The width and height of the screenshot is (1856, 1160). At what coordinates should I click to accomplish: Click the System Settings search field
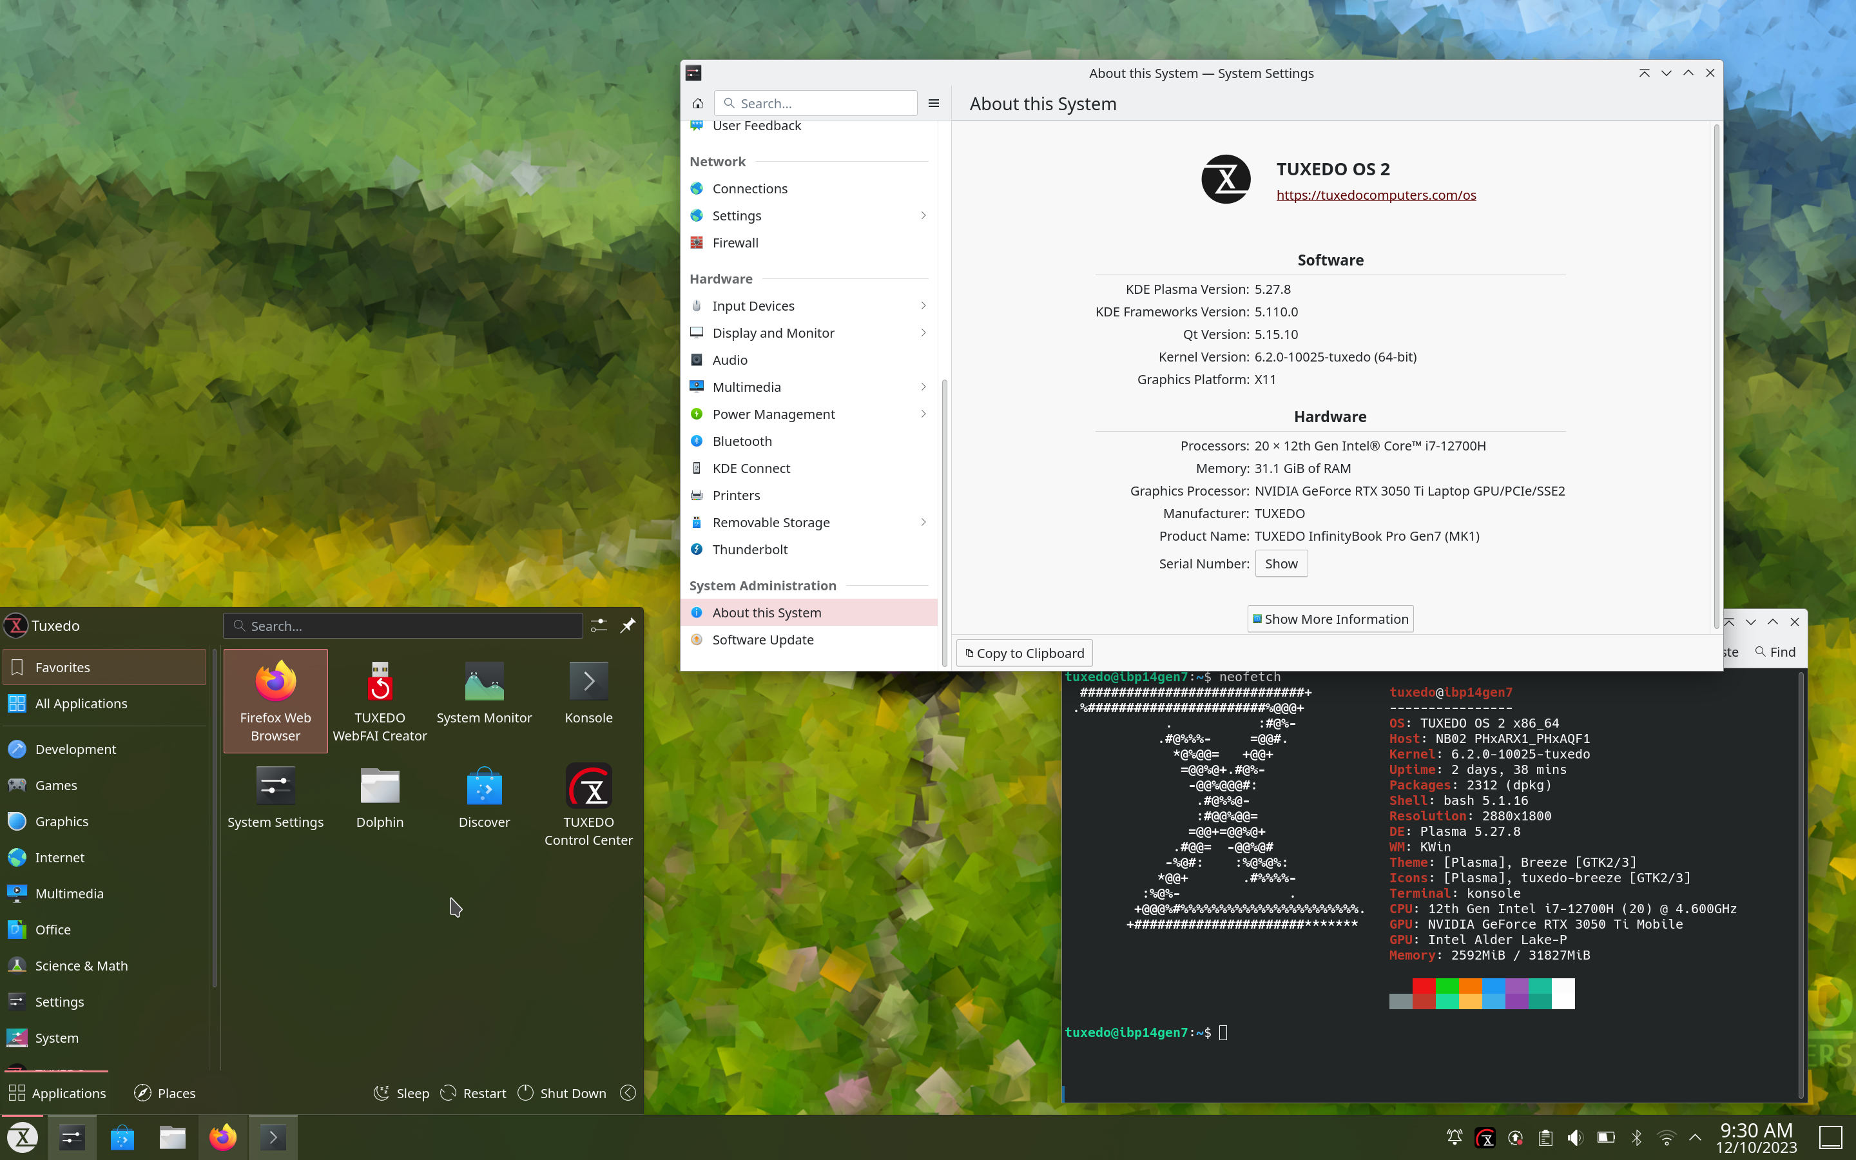pyautogui.click(x=815, y=102)
